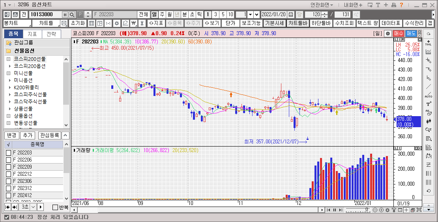The image size is (438, 222).
Task: Click the save chart template disk icon
Action: coord(64,23)
